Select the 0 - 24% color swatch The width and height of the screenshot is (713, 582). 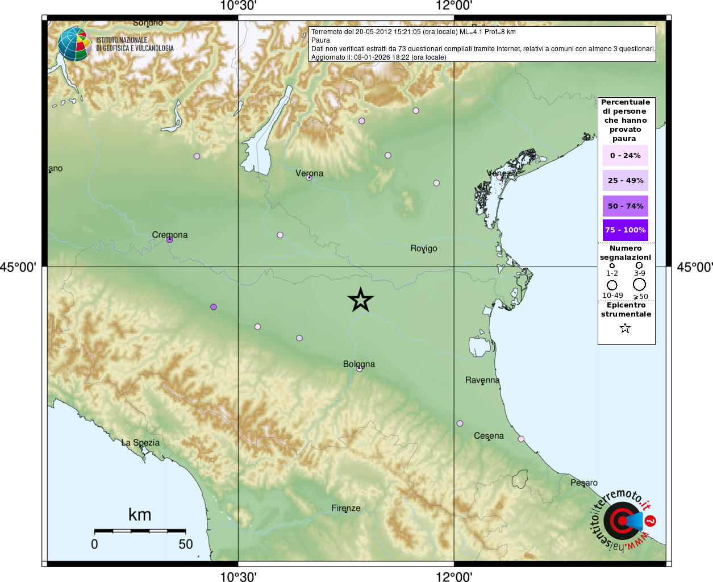pyautogui.click(x=625, y=155)
